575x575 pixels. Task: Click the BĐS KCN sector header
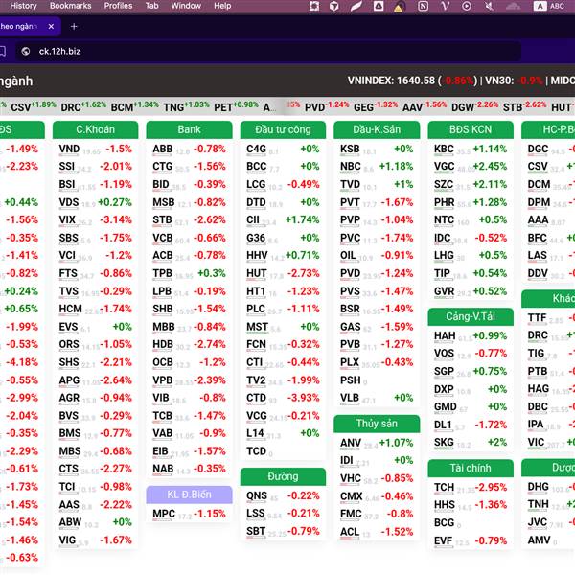tap(471, 129)
